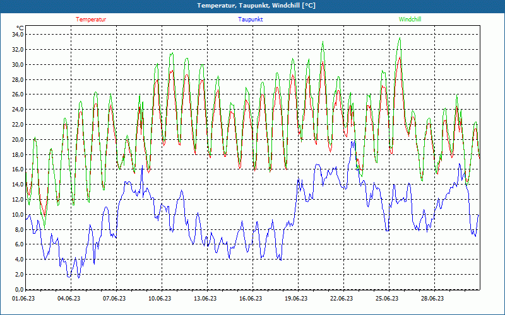Click the 16,0 y-axis value
This screenshot has width=505, height=315.
[18, 169]
